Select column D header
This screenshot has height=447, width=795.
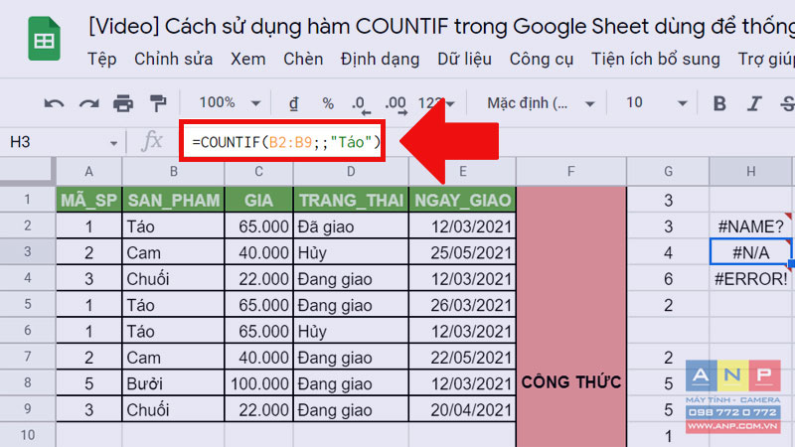pyautogui.click(x=351, y=171)
